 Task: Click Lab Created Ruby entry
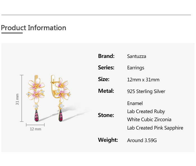click(x=146, y=111)
